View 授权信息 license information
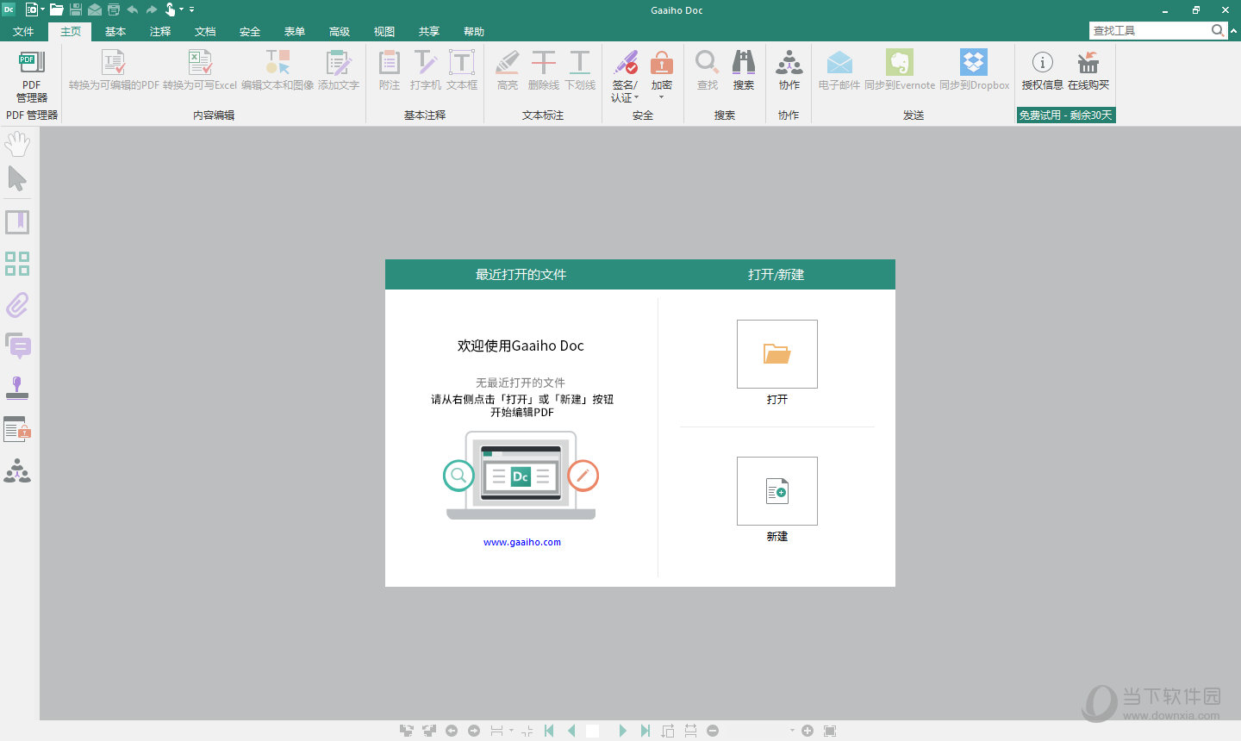 [x=1043, y=70]
